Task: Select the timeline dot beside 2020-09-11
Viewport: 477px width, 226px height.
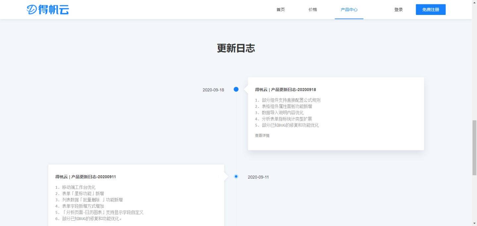Action: [236, 176]
